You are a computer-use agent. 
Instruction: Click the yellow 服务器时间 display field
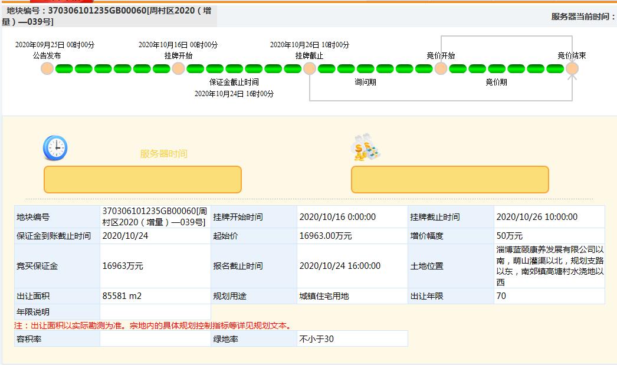pyautogui.click(x=143, y=179)
